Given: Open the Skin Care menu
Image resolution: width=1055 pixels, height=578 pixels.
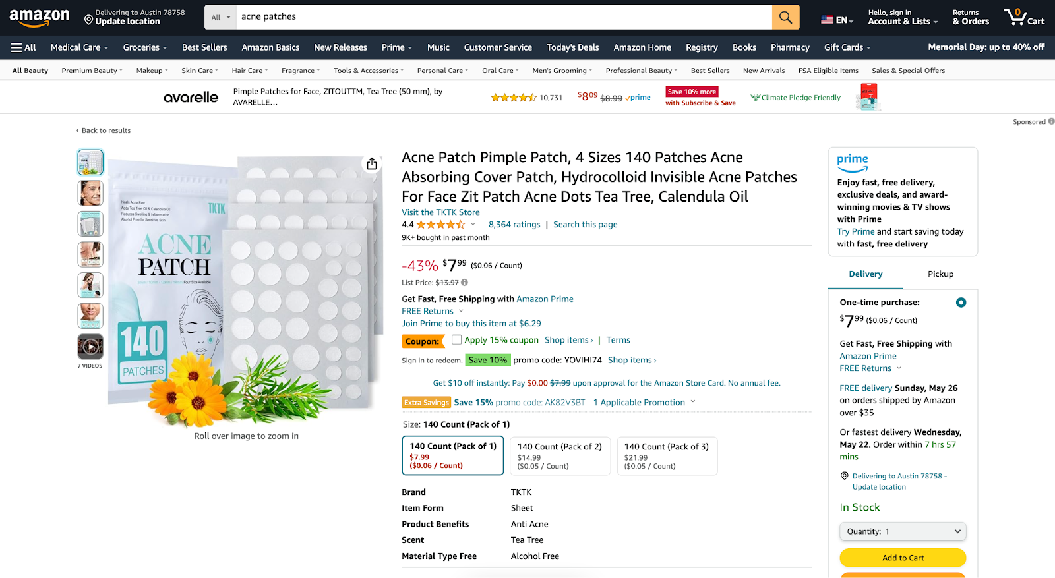Looking at the screenshot, I should click(199, 70).
